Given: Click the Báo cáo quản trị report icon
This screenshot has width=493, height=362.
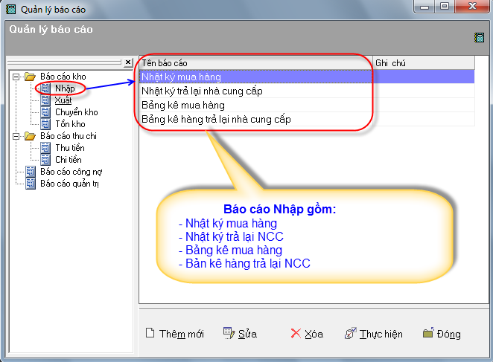Looking at the screenshot, I should [31, 184].
